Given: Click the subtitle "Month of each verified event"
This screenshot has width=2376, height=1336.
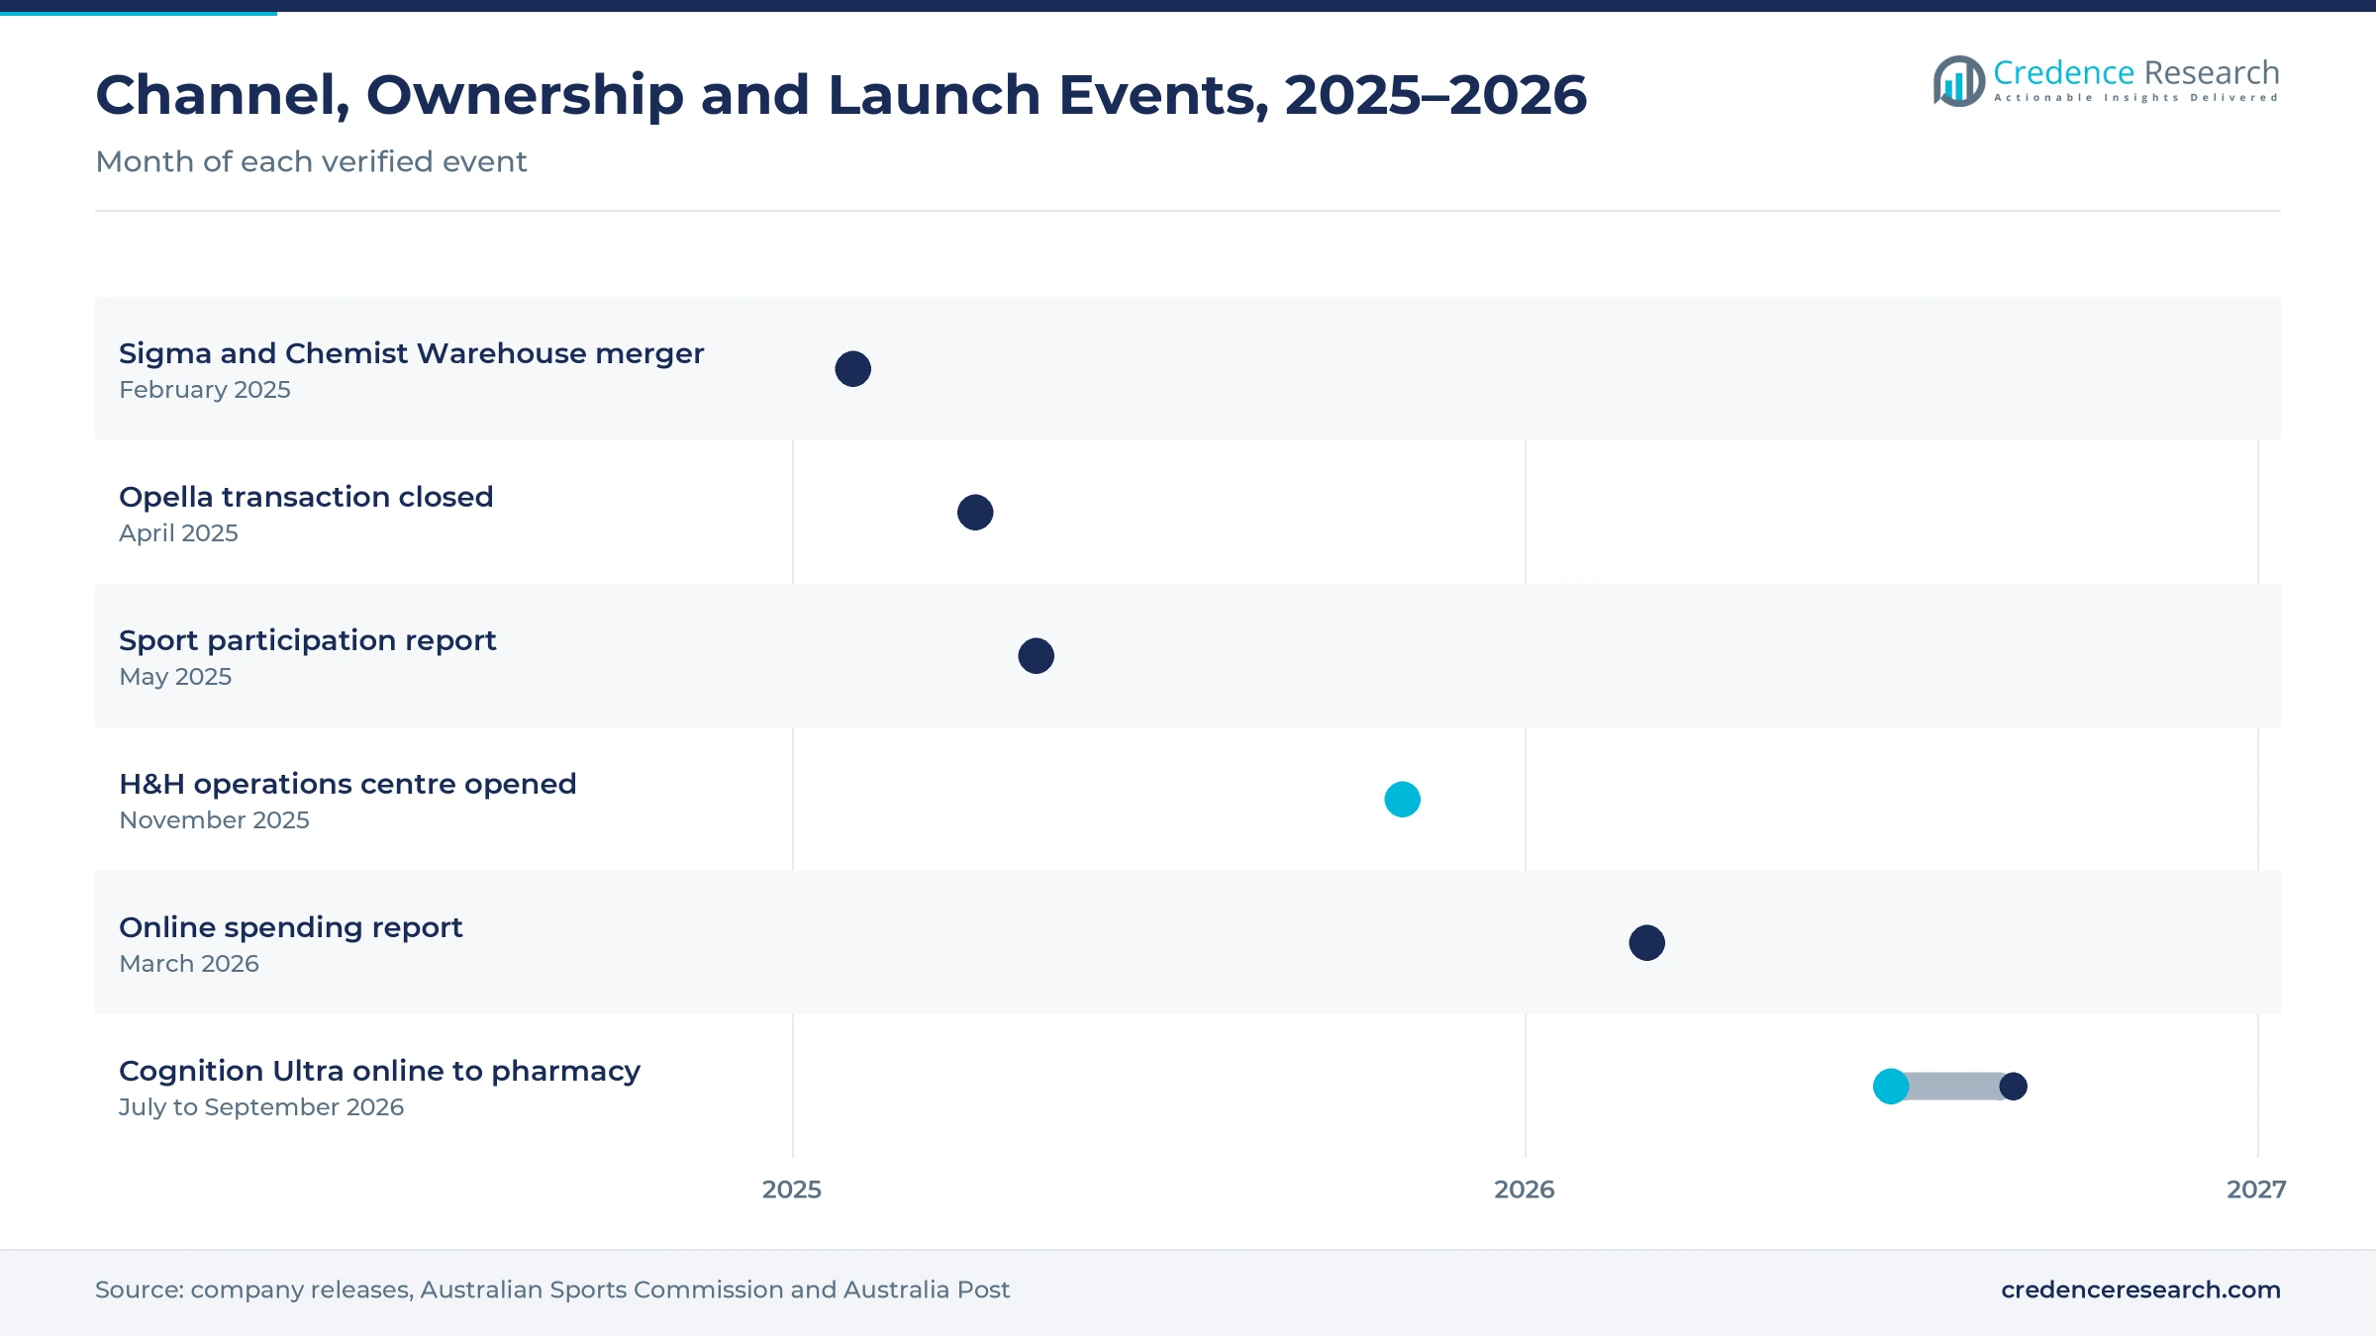Looking at the screenshot, I should (x=311, y=161).
